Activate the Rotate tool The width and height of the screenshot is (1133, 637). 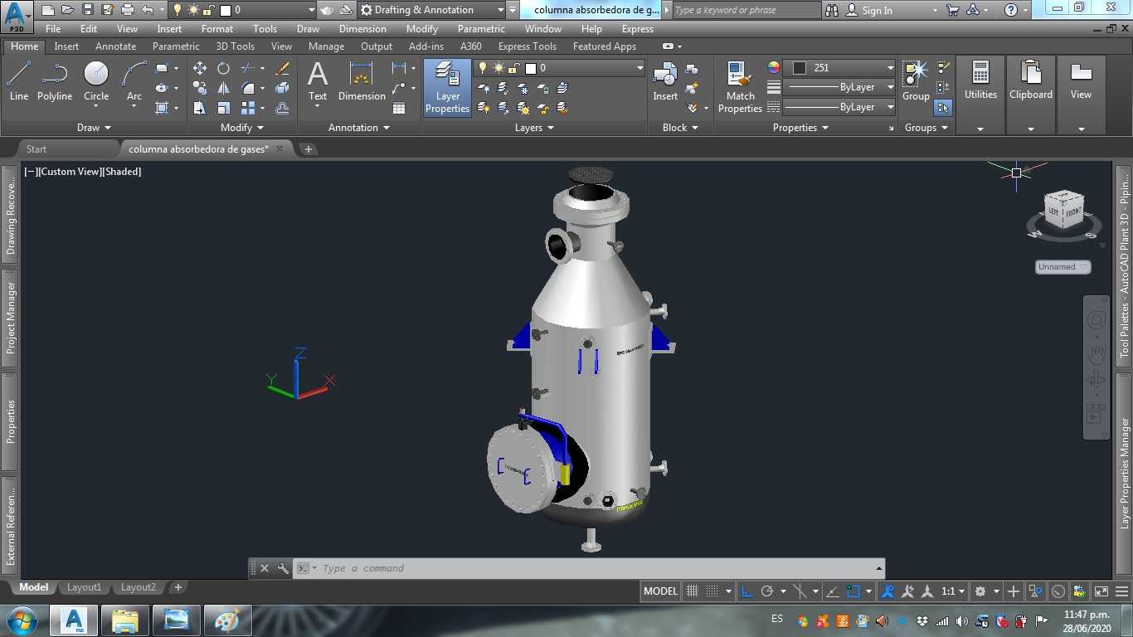coord(224,68)
